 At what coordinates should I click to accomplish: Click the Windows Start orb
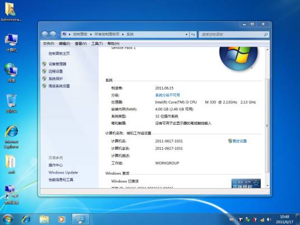pos(8,219)
